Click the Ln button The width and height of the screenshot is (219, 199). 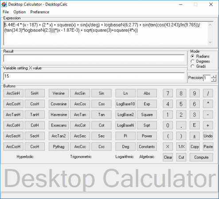125,93
